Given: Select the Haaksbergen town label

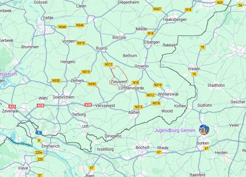Looking at the screenshot, I should tap(175, 20).
